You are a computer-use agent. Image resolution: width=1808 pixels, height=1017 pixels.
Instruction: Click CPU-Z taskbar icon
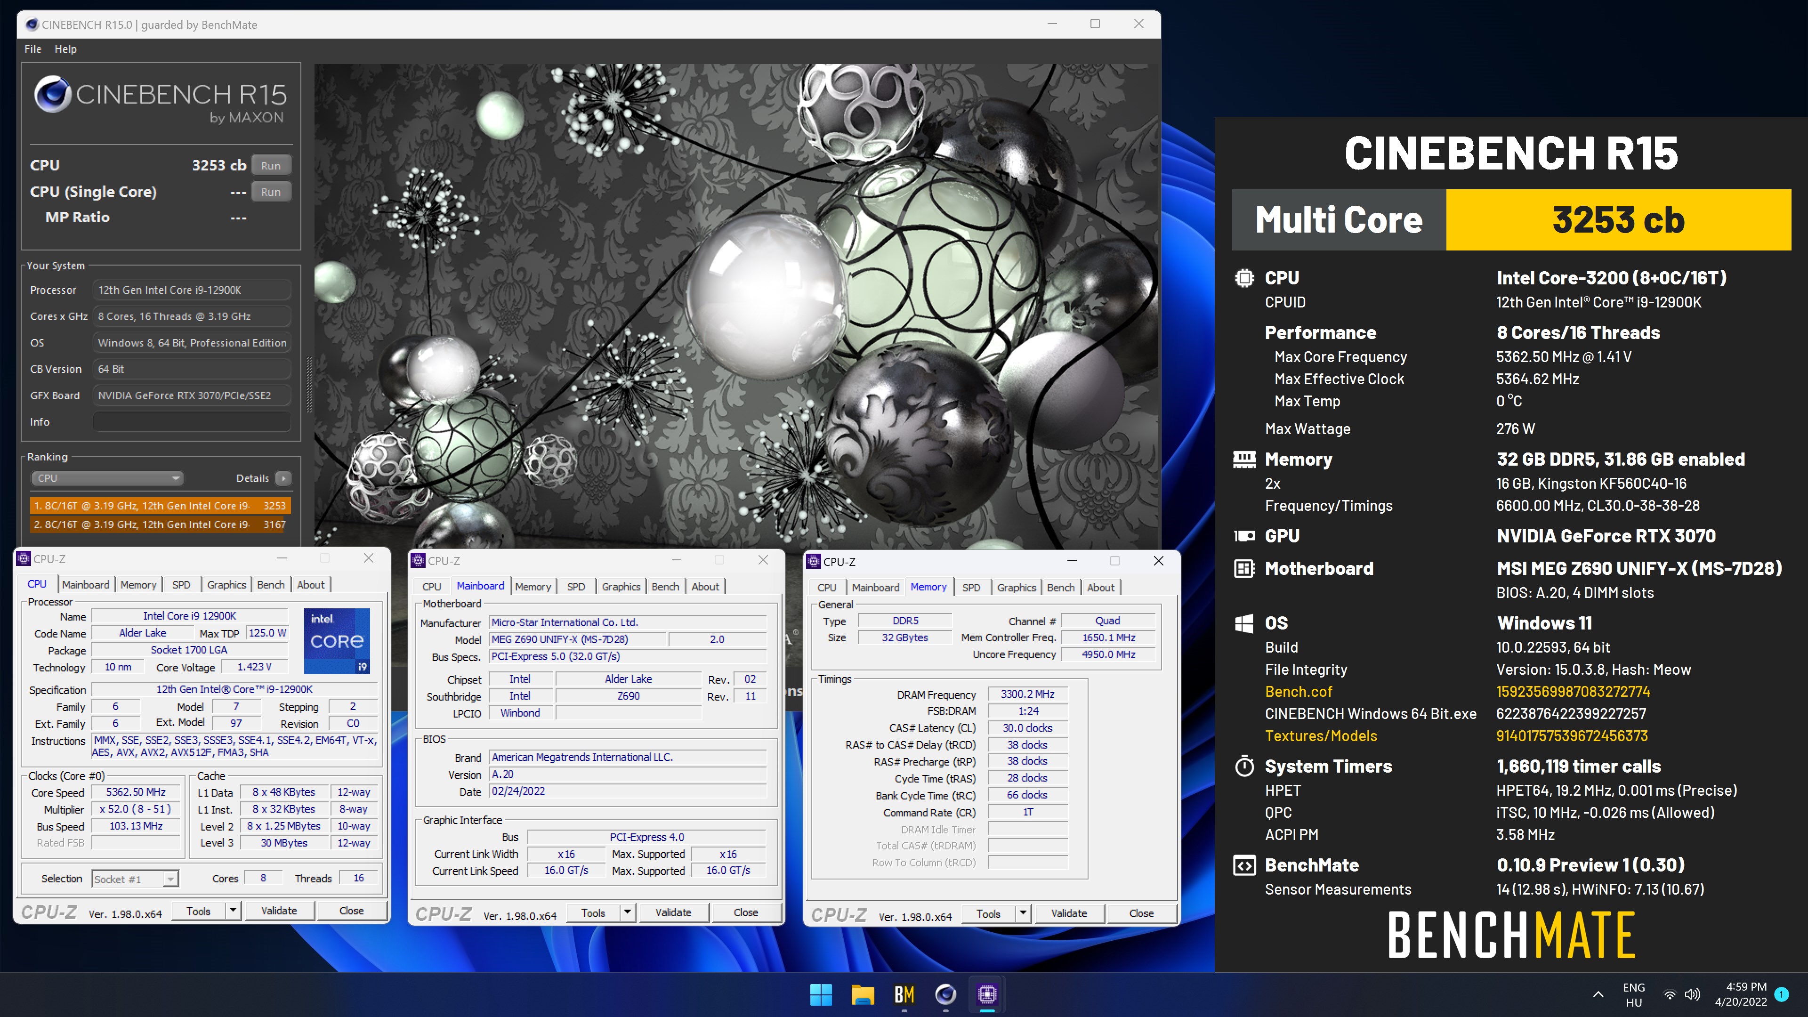point(987,994)
